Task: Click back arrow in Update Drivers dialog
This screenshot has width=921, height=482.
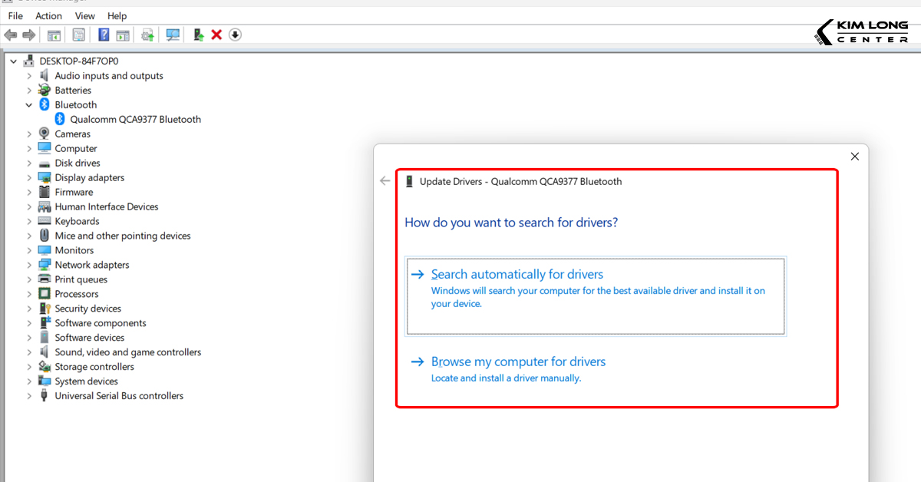Action: pos(385,181)
